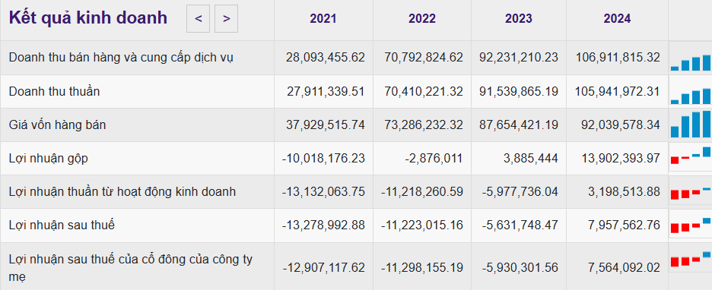Click the 2021 Lợi nhuận gộp value
Viewport: 712px width, 290px height.
[323, 159]
